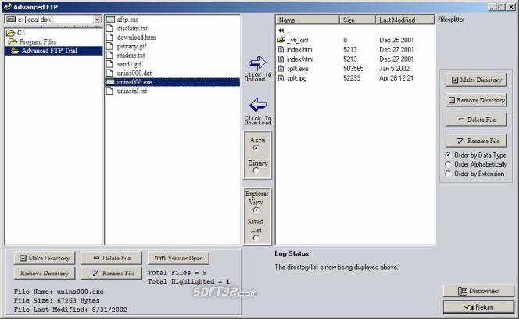
Task: Select the text 'uninstal.txt'
Action: (132, 91)
